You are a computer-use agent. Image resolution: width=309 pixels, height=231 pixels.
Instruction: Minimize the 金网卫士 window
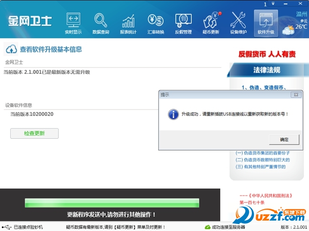pyautogui.click(x=285, y=4)
